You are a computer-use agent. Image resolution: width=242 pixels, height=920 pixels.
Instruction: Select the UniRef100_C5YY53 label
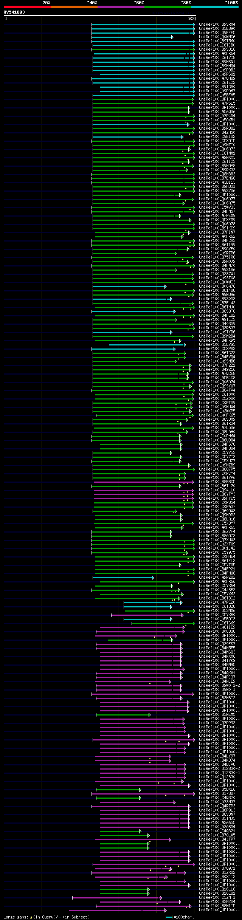(x=217, y=453)
